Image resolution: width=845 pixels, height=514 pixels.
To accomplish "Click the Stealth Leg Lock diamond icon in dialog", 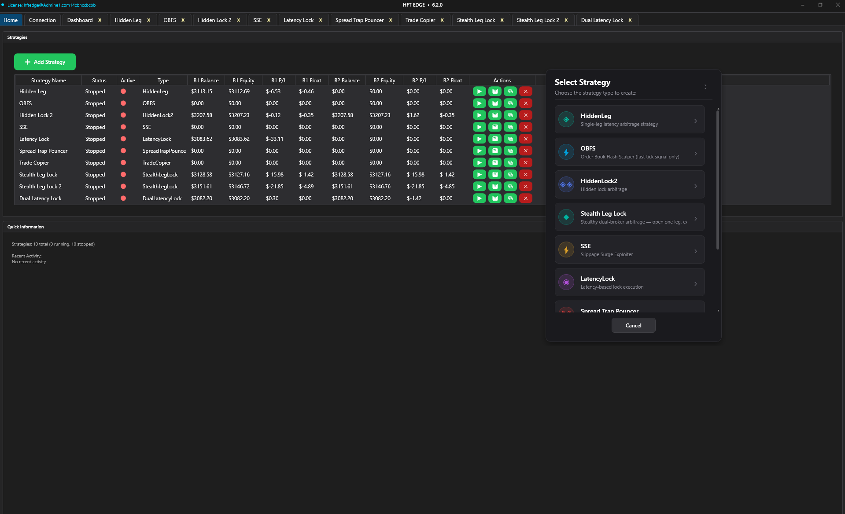I will (566, 217).
